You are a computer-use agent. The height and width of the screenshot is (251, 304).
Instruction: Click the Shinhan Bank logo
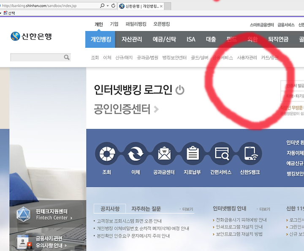[31, 36]
